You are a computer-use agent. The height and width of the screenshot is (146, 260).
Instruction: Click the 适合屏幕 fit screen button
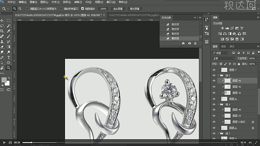coord(118,9)
